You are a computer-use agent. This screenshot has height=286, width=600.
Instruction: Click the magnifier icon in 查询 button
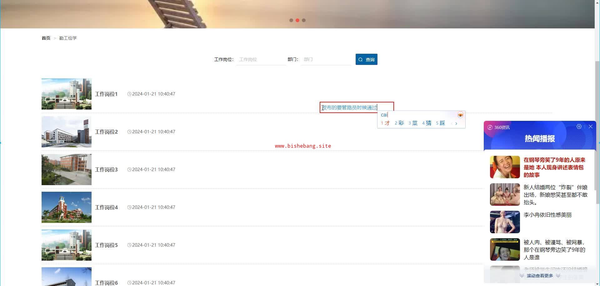(361, 60)
